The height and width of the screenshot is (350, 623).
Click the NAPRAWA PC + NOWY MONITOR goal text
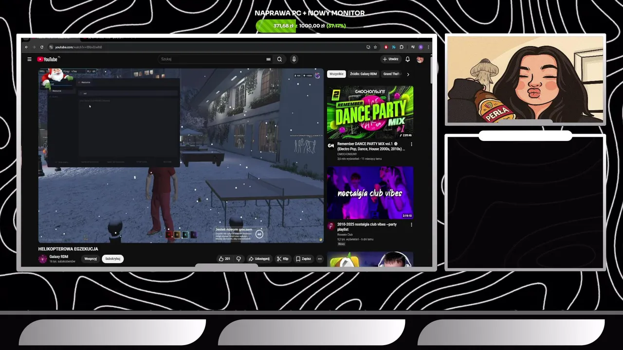coord(310,13)
